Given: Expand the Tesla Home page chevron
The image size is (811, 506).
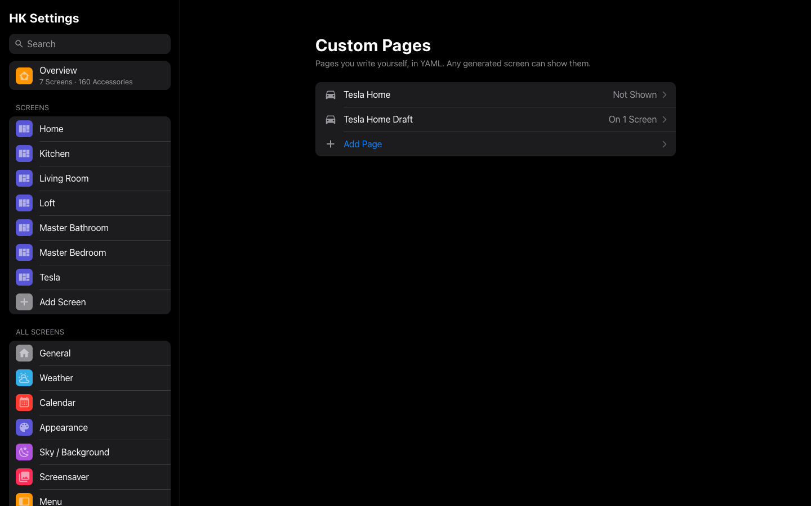Looking at the screenshot, I should [x=665, y=94].
